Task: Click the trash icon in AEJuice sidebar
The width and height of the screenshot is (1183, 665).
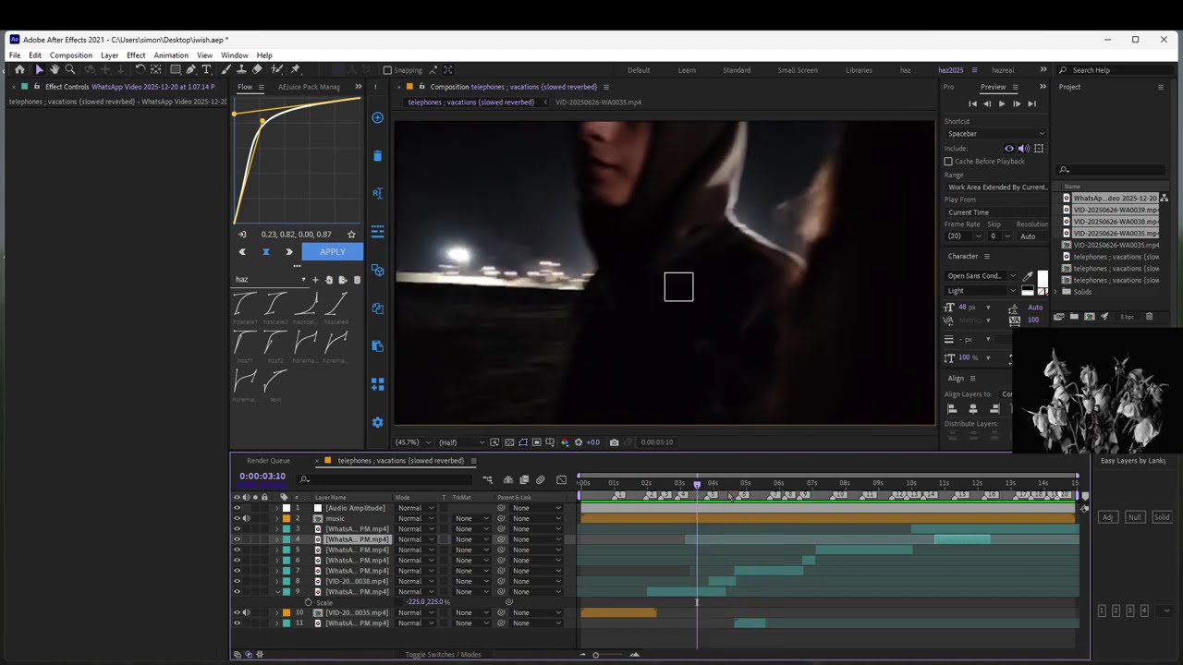Action: coord(377,156)
